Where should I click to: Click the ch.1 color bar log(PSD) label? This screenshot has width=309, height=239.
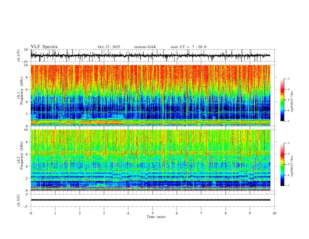click(292, 102)
